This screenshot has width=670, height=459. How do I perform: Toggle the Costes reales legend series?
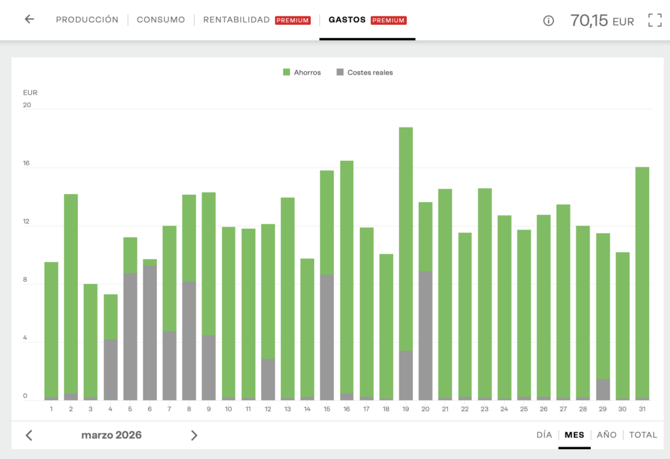coord(370,73)
